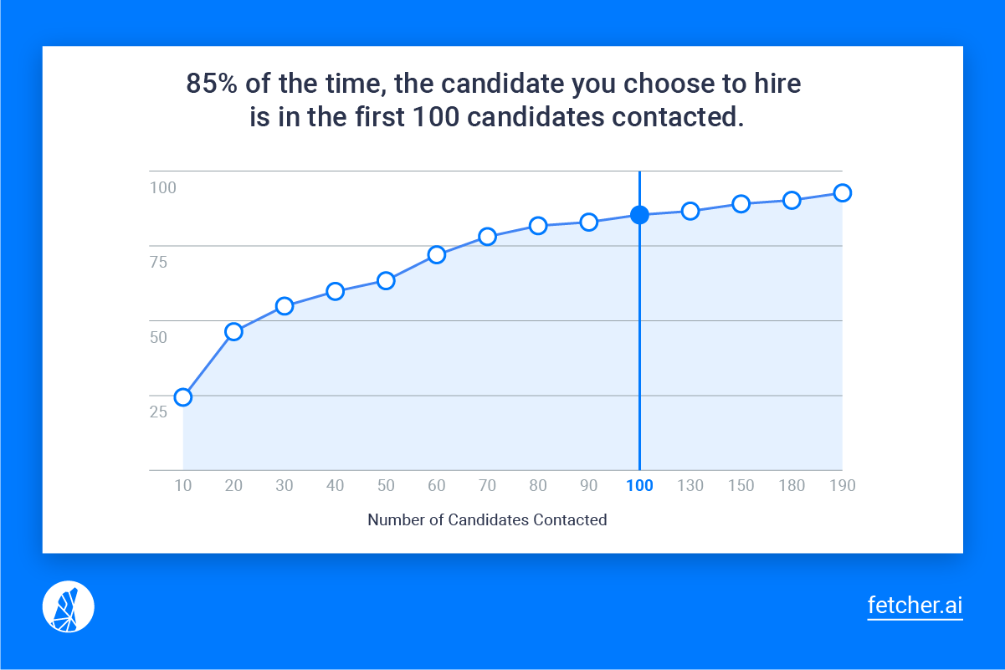Click the filled data point at 100
1005x670 pixels.
point(639,215)
